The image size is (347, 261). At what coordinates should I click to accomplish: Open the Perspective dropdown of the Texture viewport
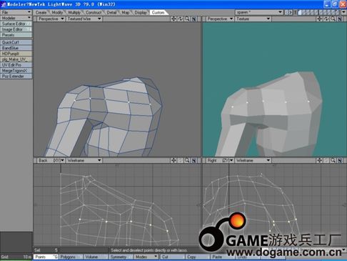tap(220, 19)
